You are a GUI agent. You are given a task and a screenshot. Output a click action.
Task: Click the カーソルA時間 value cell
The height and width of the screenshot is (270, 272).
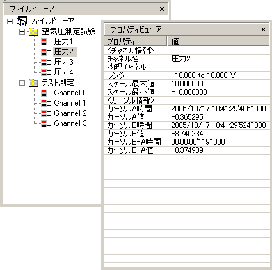[x=219, y=109]
